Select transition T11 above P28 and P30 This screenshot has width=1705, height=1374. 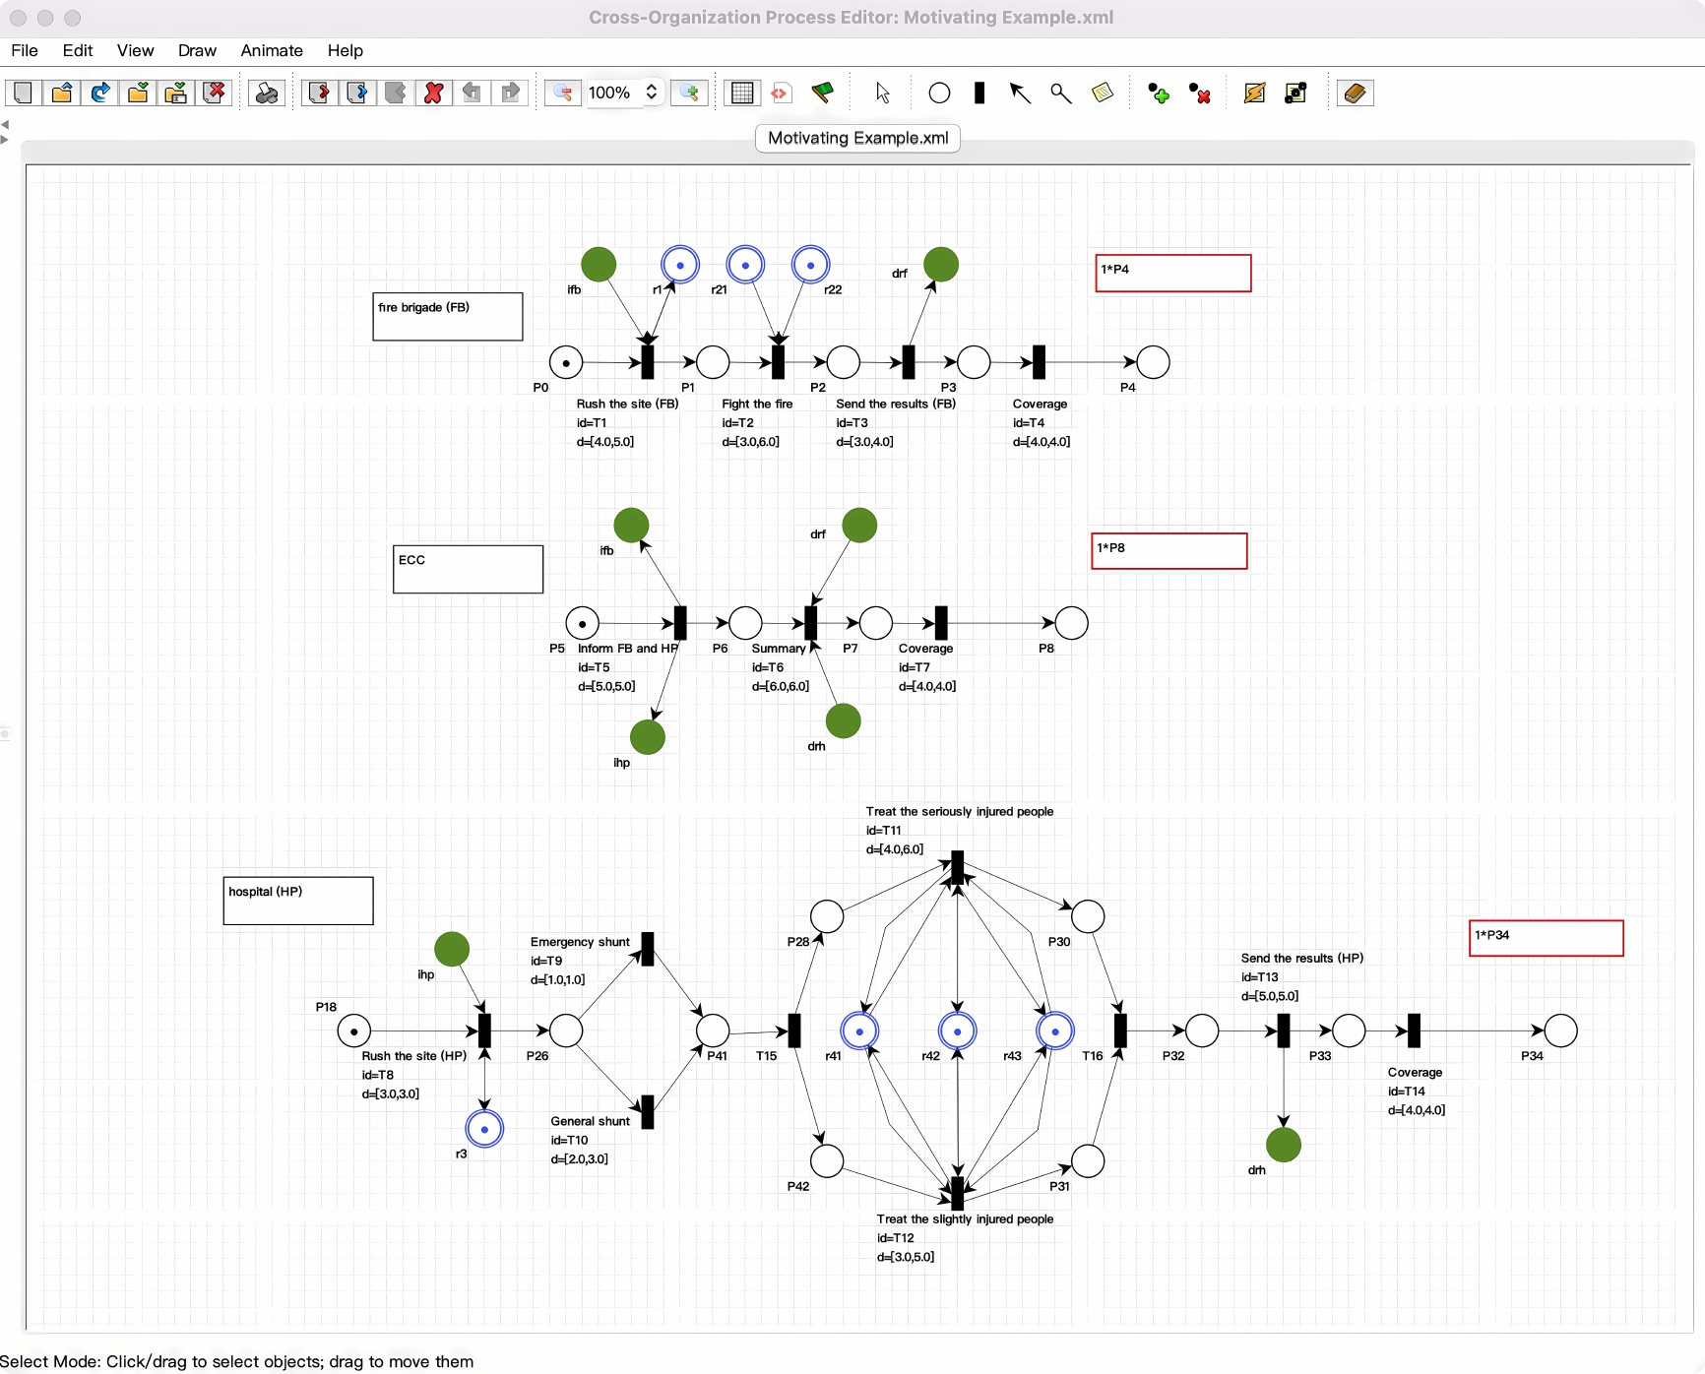(958, 868)
